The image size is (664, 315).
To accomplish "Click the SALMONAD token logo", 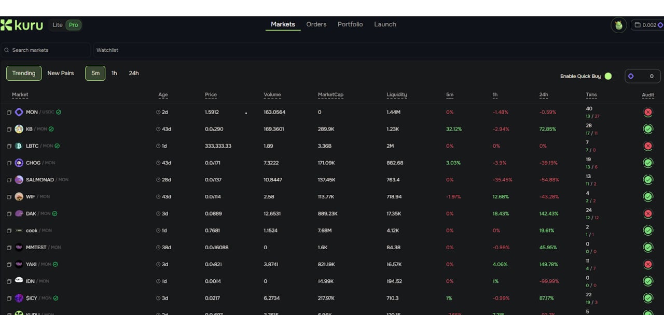I will pyautogui.click(x=19, y=180).
